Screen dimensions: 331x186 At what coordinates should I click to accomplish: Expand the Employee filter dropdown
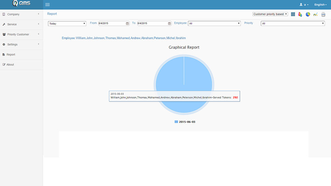tap(214, 24)
